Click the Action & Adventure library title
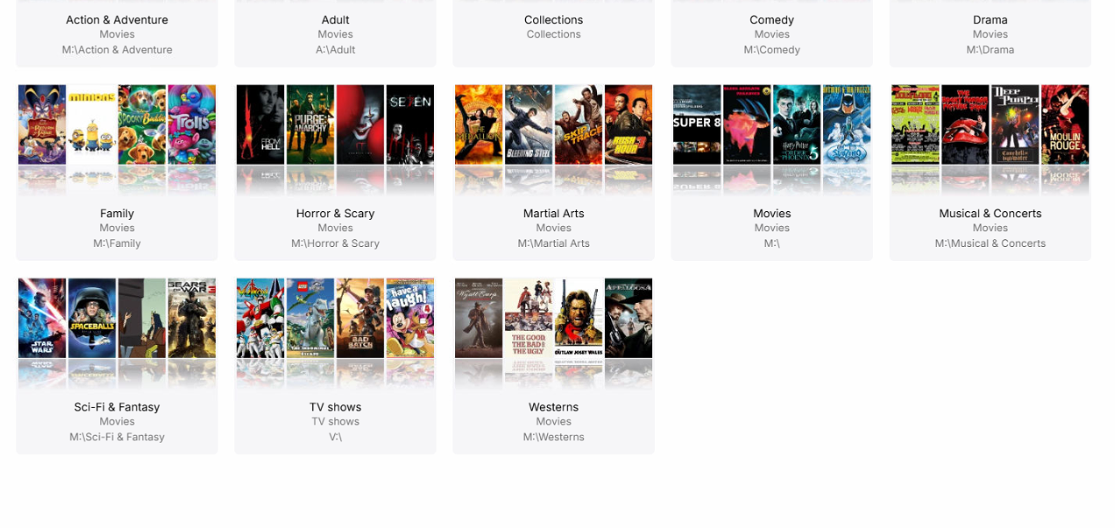Screen dimensions: 1115x528 [x=117, y=19]
